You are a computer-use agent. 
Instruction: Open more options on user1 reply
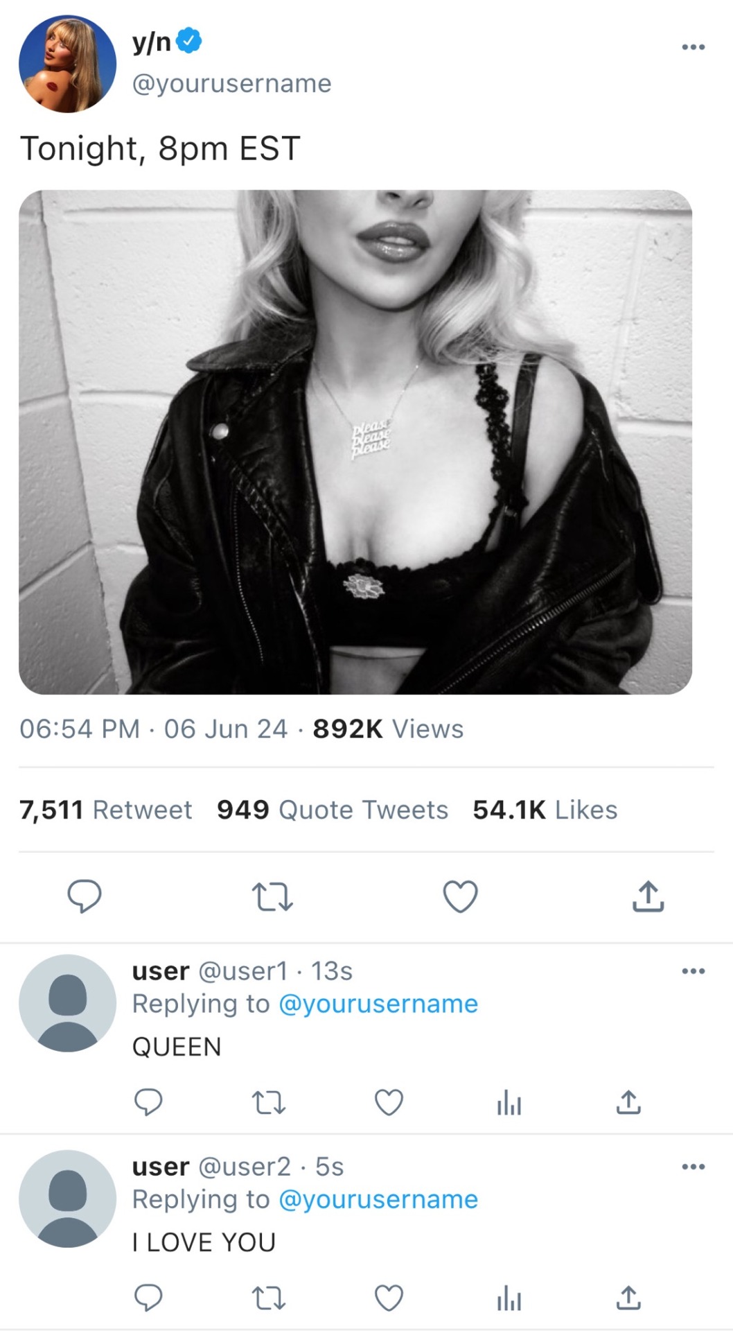point(693,971)
